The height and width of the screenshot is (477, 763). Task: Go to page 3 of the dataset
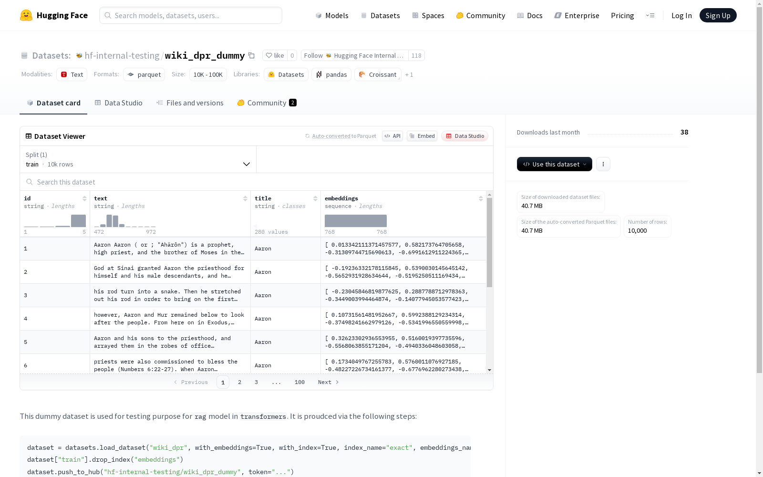pyautogui.click(x=256, y=382)
